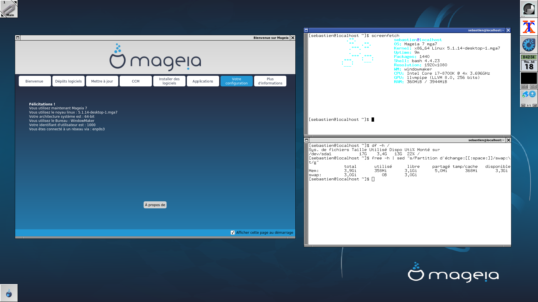Open the Installer des logiciels tab
The height and width of the screenshot is (302, 538).
pyautogui.click(x=169, y=81)
